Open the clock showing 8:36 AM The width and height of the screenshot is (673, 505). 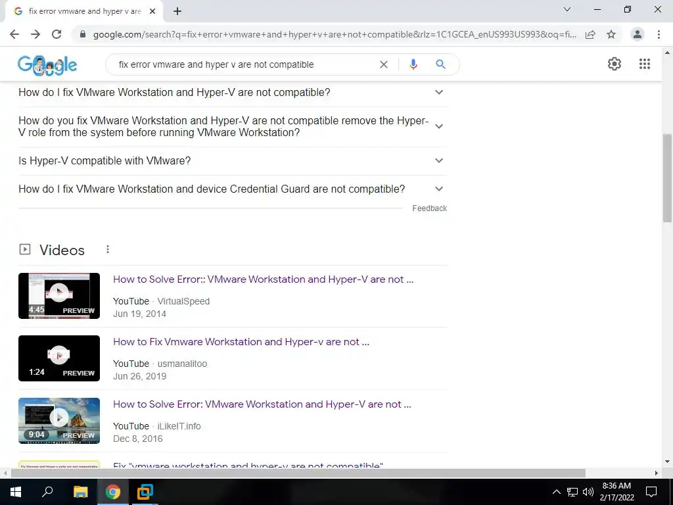[616, 492]
